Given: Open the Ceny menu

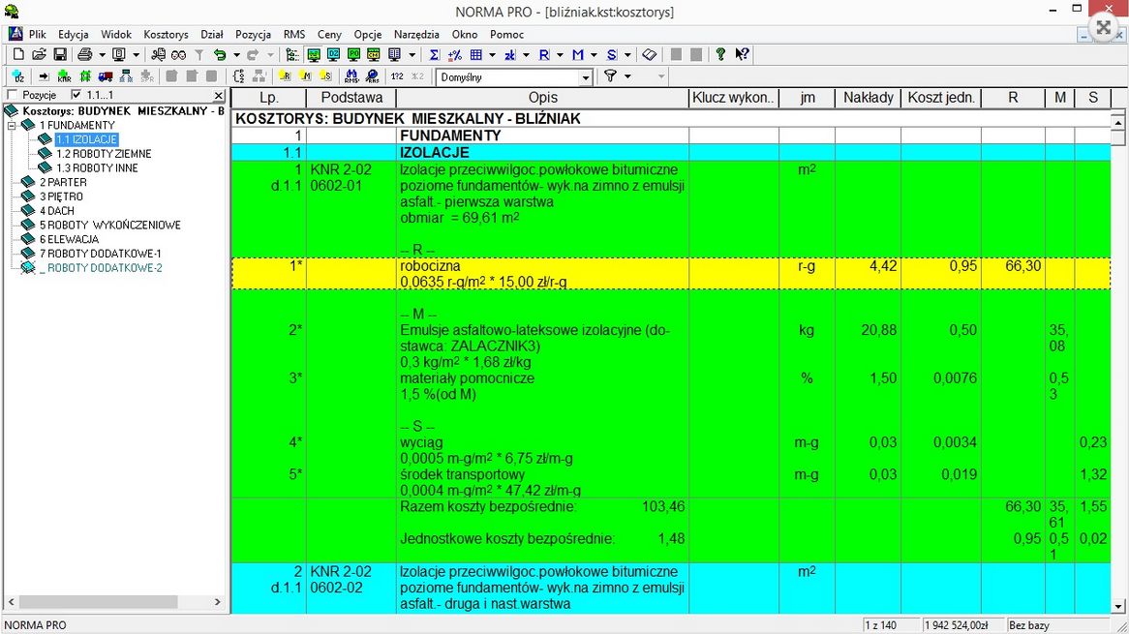Looking at the screenshot, I should pos(329,35).
